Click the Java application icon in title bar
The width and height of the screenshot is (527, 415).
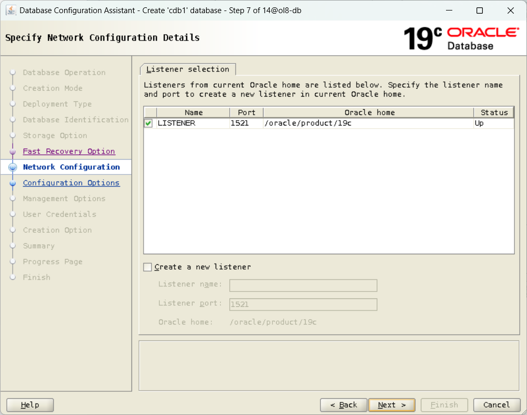[11, 11]
